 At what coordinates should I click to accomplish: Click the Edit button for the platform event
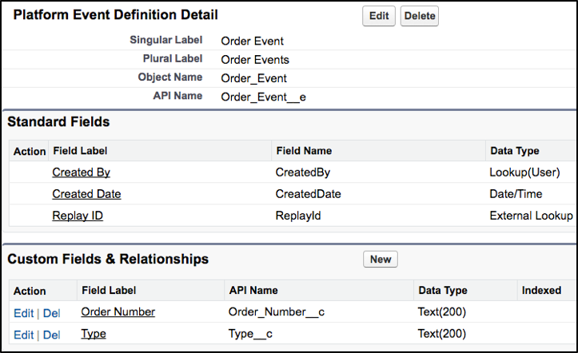point(379,16)
